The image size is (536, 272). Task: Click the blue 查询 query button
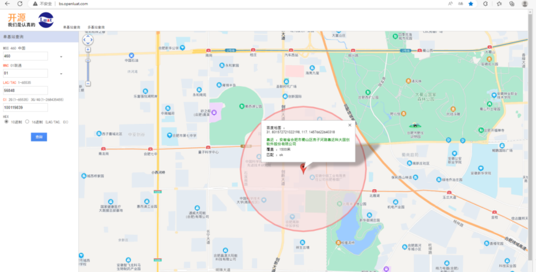tap(39, 136)
